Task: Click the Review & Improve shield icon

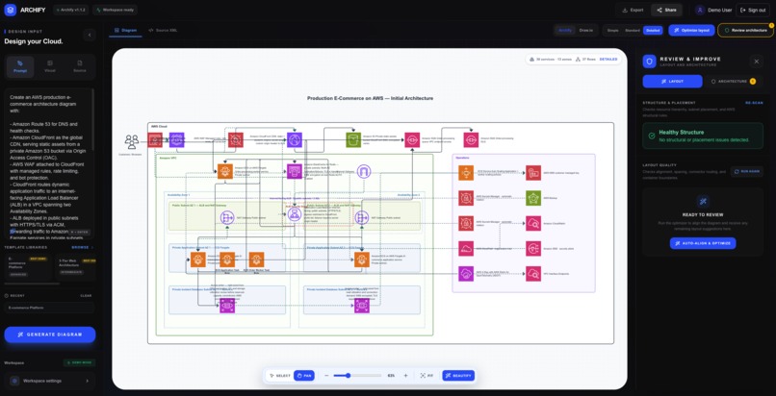Action: (x=649, y=62)
